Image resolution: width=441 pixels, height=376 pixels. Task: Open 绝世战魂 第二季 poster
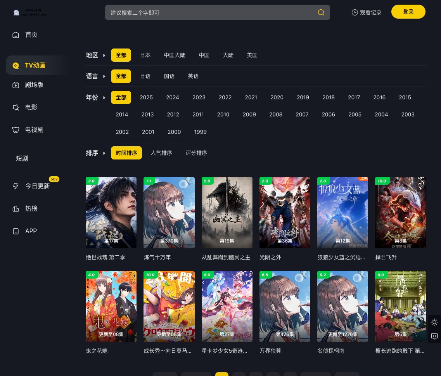click(111, 213)
